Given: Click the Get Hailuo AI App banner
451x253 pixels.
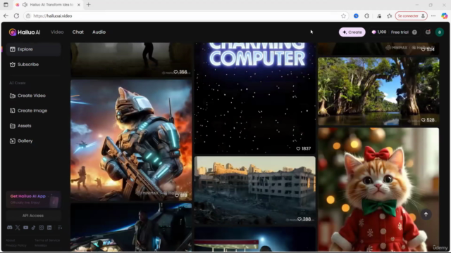Looking at the screenshot, I should [x=33, y=200].
